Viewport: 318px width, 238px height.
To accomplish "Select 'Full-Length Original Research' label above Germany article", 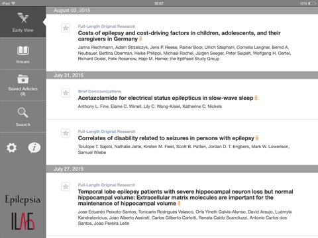I will coord(107,26).
